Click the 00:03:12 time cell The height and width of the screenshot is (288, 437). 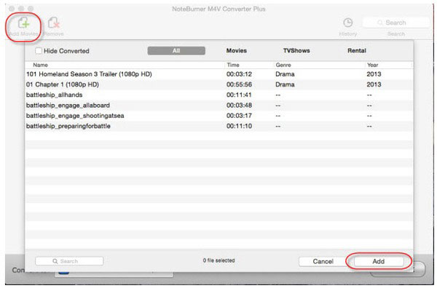239,74
